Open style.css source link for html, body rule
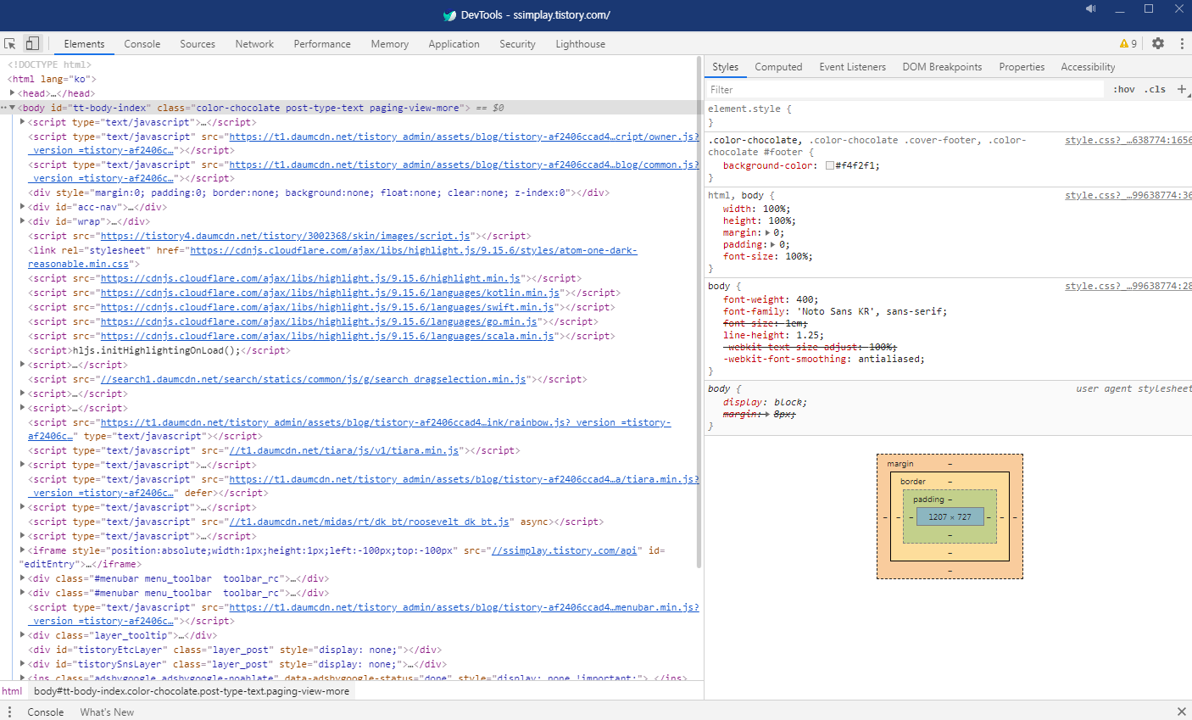The height and width of the screenshot is (720, 1192). tap(1128, 195)
